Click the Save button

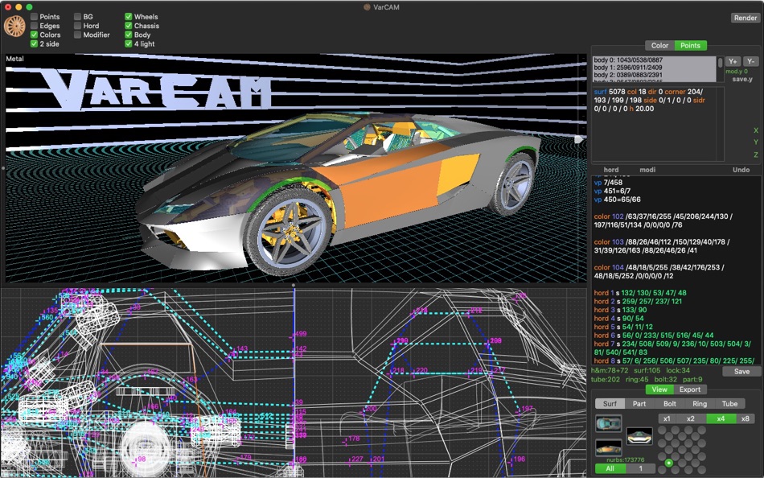(741, 372)
